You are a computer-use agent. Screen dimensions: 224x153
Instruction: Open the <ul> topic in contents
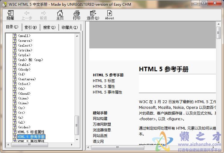click(x=21, y=122)
